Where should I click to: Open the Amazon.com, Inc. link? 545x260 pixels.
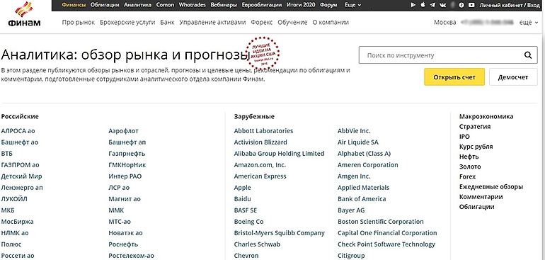(x=260, y=165)
